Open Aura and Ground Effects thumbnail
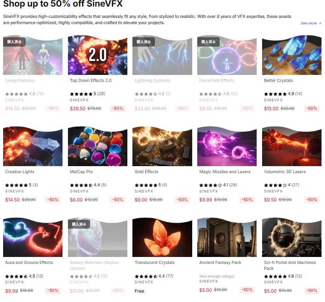This screenshot has width=325, height=302. (33, 237)
